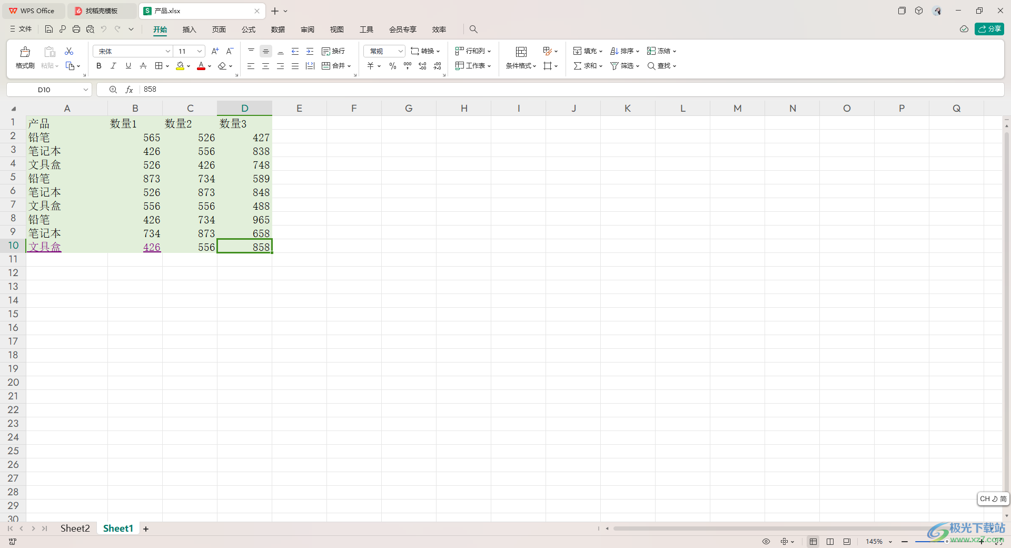This screenshot has width=1011, height=548.
Task: Click the decrease decimal places icon
Action: coord(437,66)
